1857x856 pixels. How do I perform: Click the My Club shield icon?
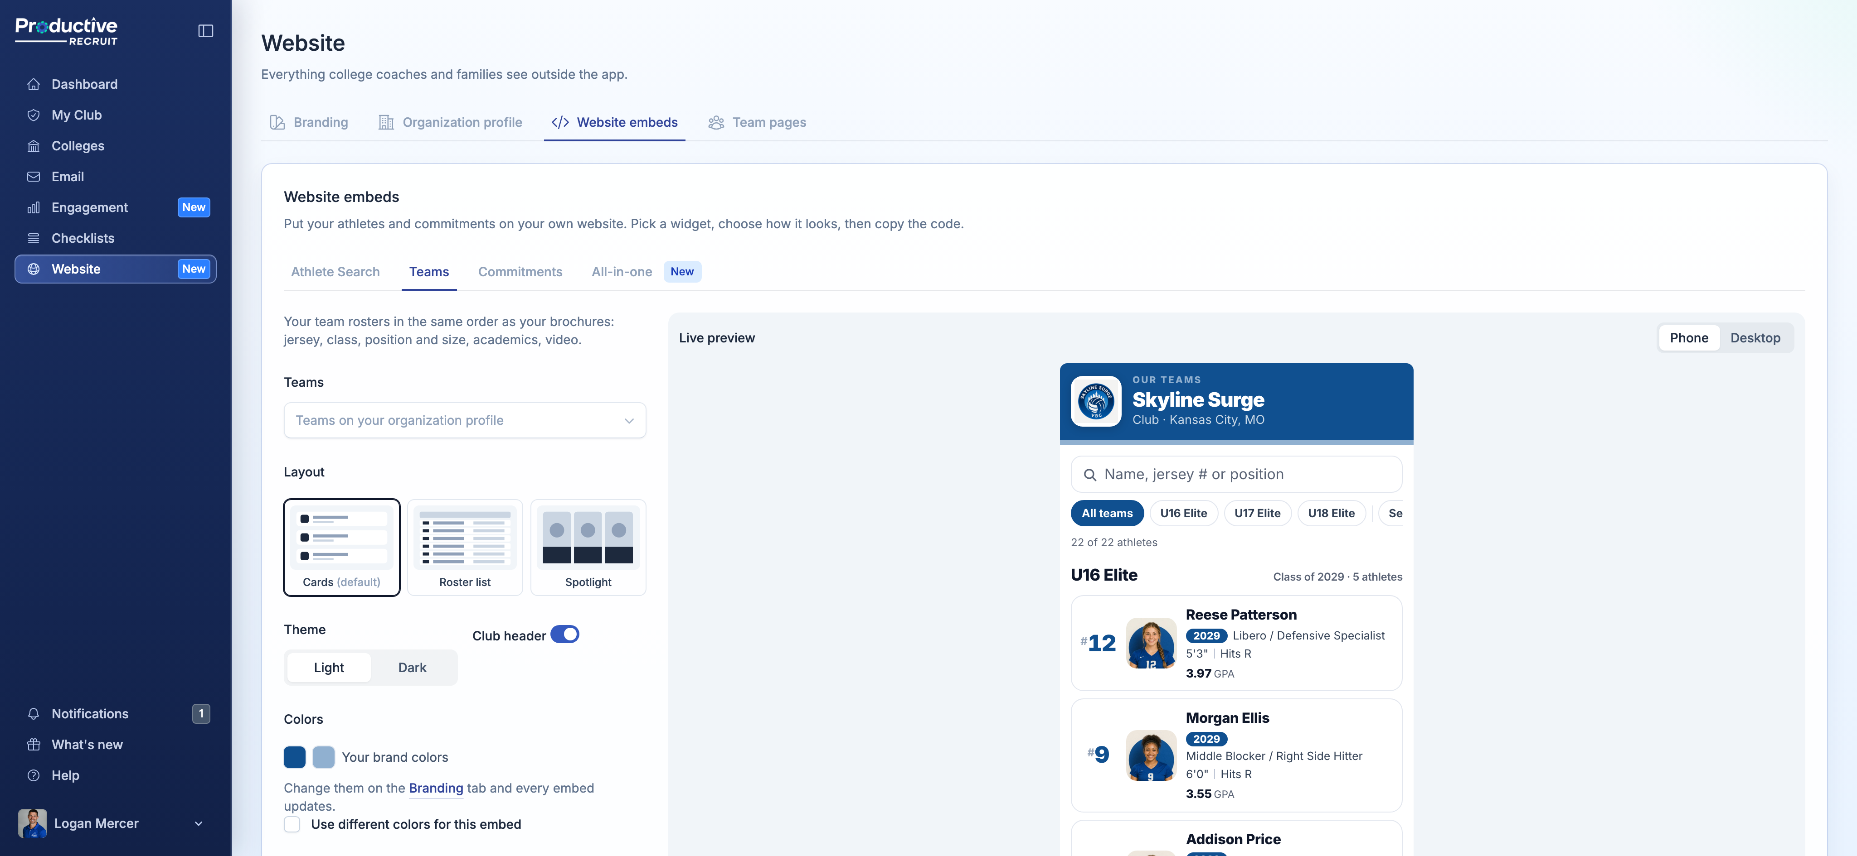[x=33, y=115]
